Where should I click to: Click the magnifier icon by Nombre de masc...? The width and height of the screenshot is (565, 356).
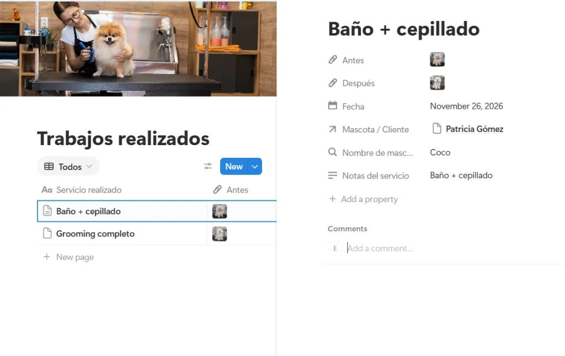(x=333, y=152)
